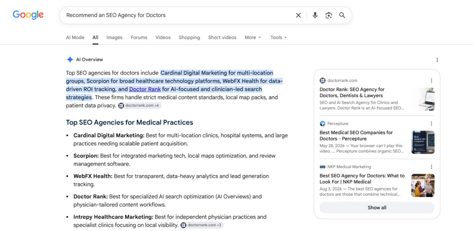Click Show all sources button
473x231 pixels.
[377, 207]
